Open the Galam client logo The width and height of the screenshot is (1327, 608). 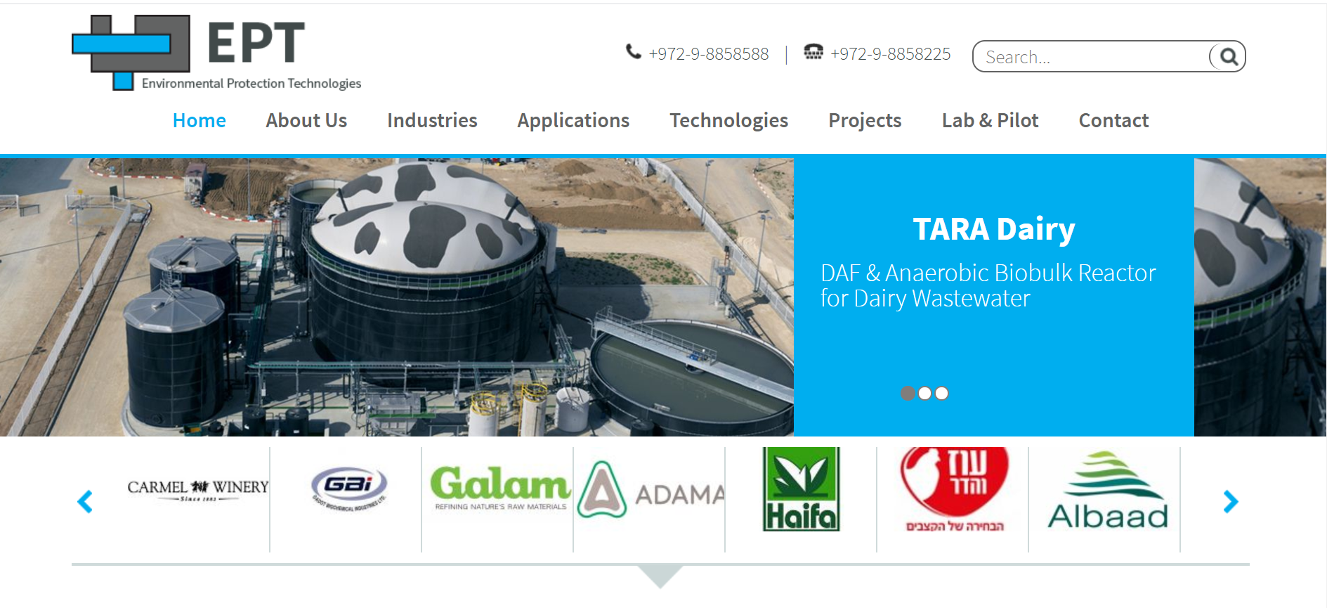pyautogui.click(x=500, y=487)
